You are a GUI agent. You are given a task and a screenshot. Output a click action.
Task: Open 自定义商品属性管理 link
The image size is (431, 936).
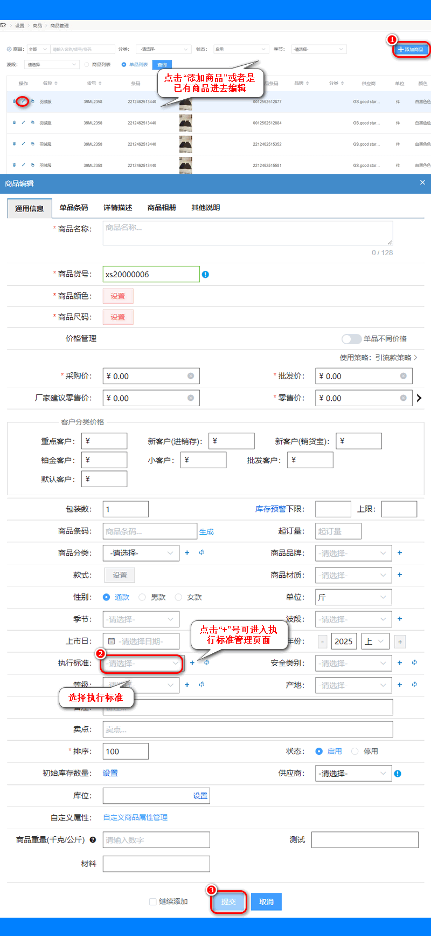(135, 817)
